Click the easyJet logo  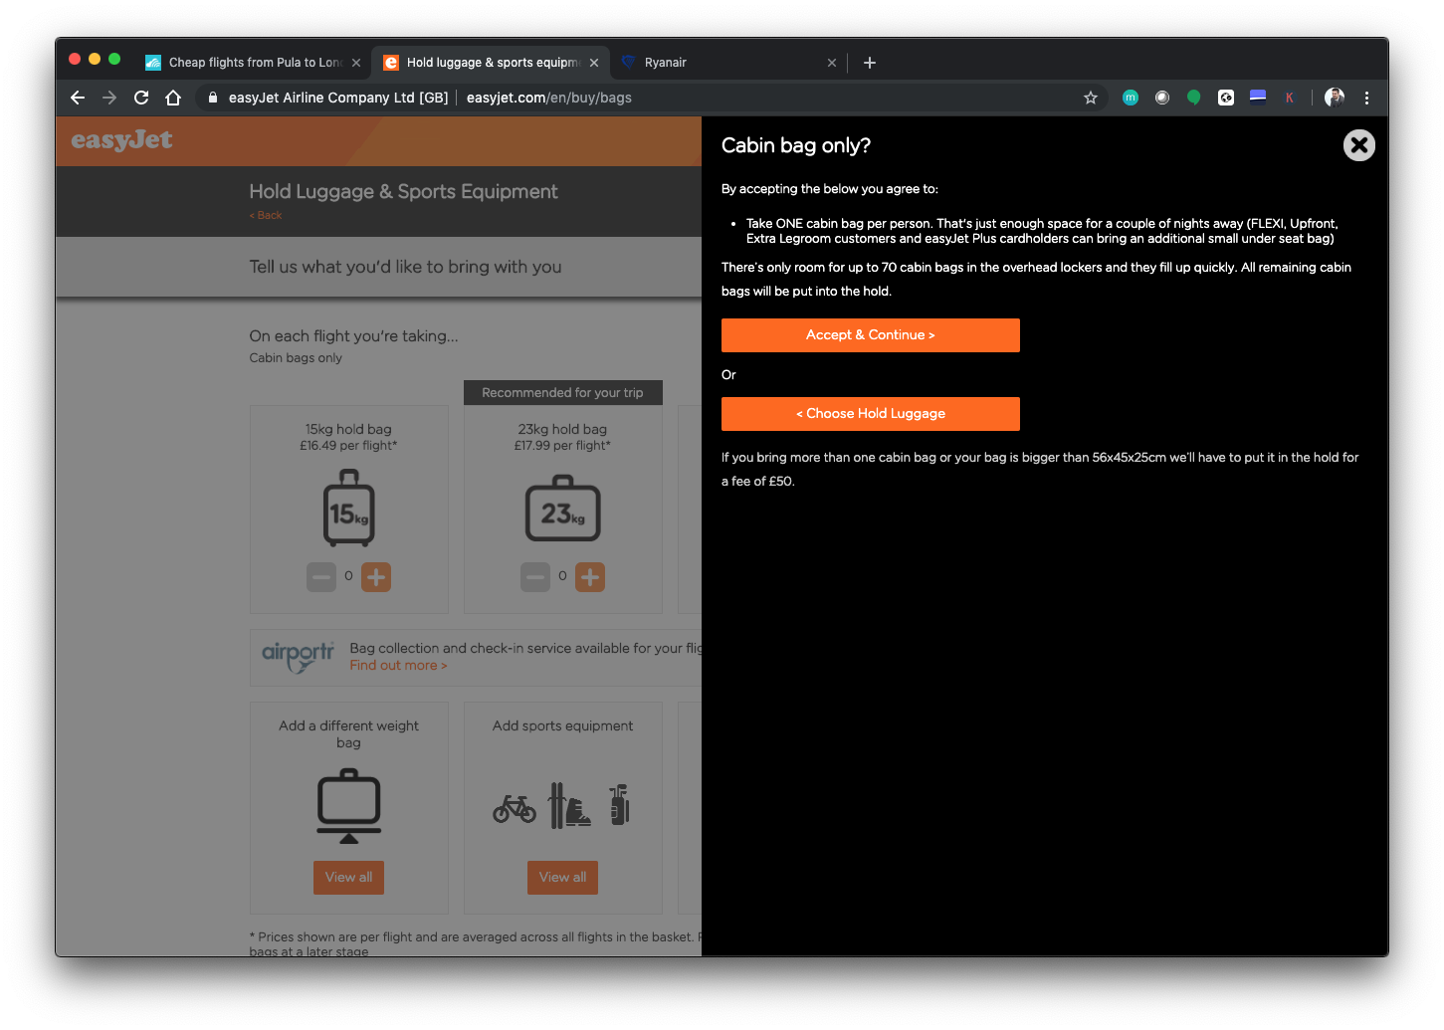(x=121, y=140)
